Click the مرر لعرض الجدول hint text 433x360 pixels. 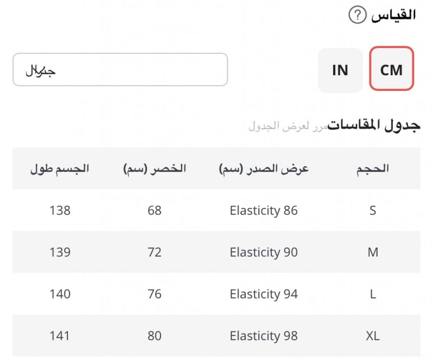pos(288,126)
